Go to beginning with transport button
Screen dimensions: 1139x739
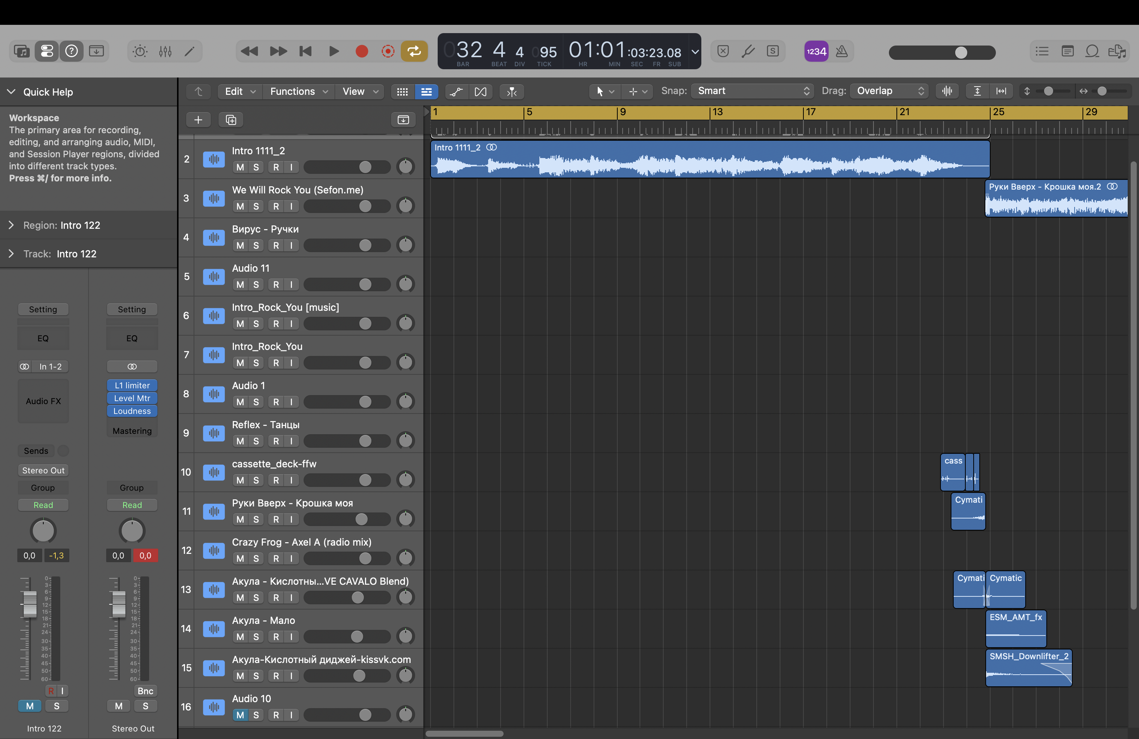[x=306, y=51]
